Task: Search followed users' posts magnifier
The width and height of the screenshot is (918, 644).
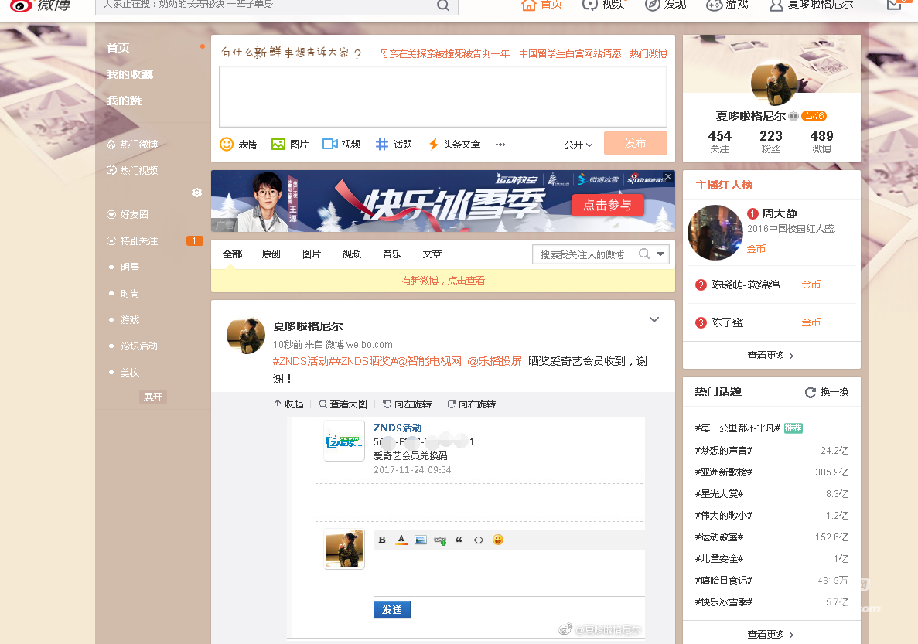Action: coord(644,254)
